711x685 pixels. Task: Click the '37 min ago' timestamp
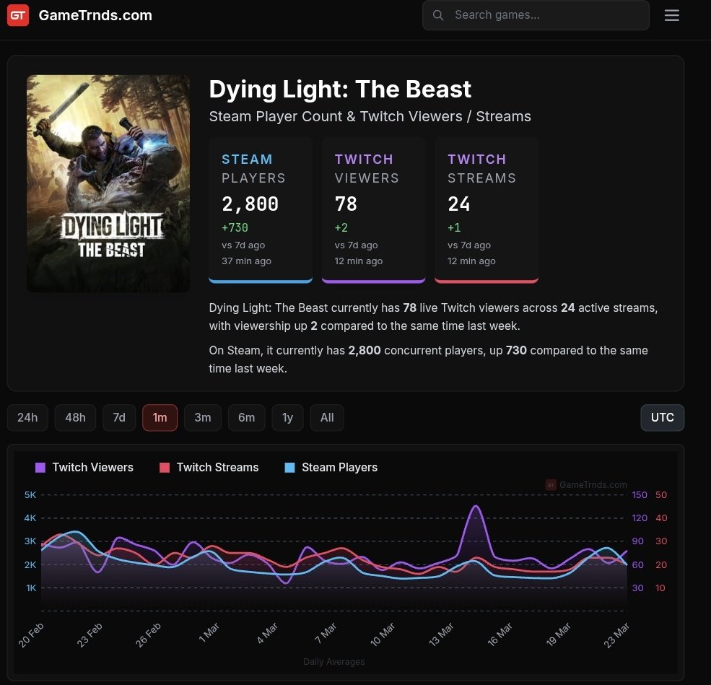pyautogui.click(x=247, y=261)
